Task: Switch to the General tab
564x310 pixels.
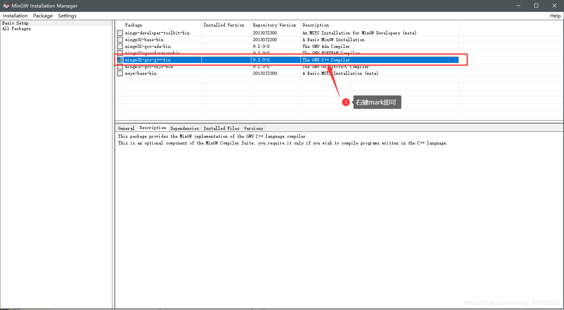Action: click(126, 128)
